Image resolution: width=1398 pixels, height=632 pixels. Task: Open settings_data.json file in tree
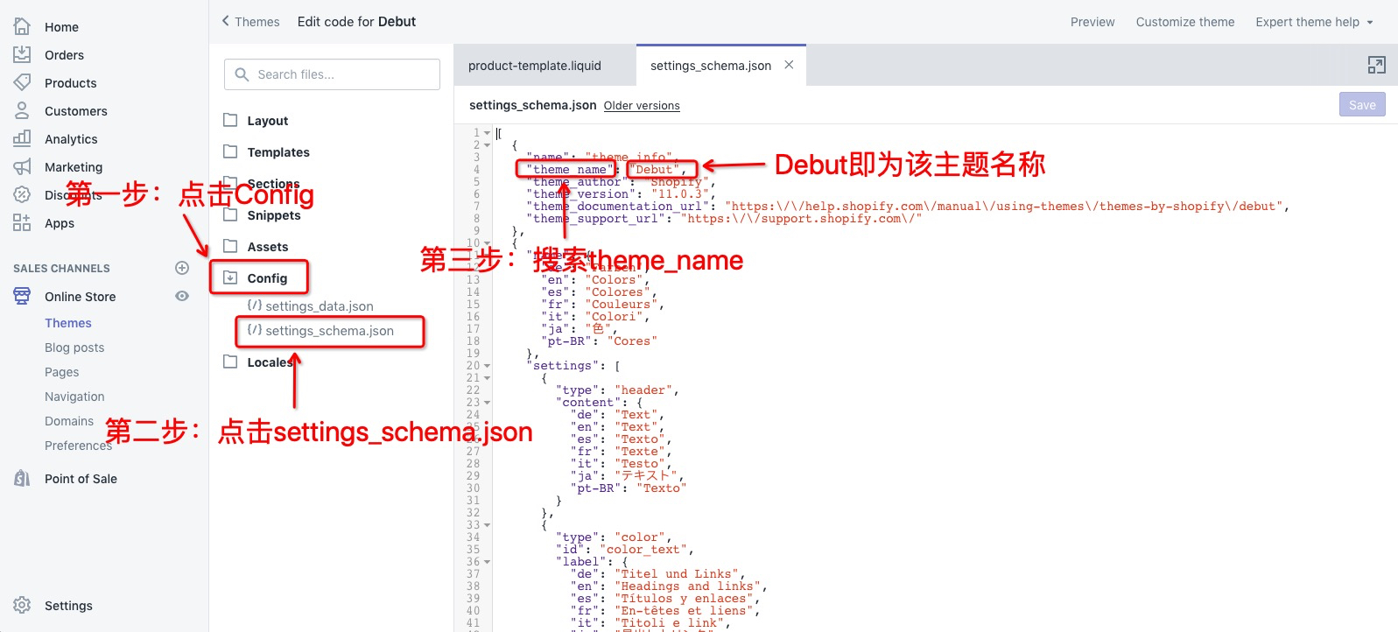click(x=320, y=306)
